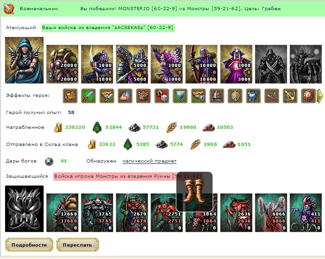Click the Переслать button

click(77, 245)
